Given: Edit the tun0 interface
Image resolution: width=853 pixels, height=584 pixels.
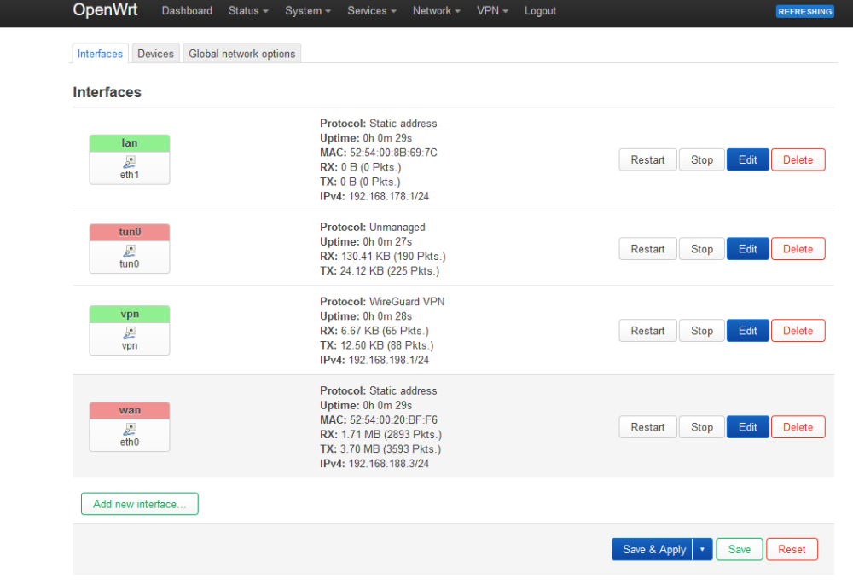Looking at the screenshot, I should [x=748, y=249].
